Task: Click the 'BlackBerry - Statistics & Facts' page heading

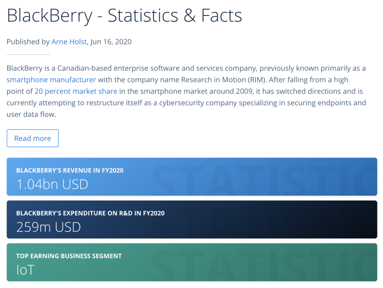Action: [124, 16]
